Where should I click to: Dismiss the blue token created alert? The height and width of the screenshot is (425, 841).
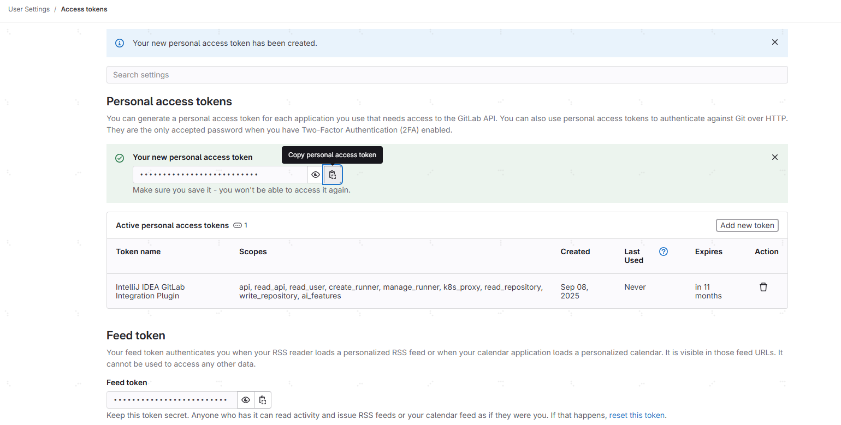[x=774, y=43]
